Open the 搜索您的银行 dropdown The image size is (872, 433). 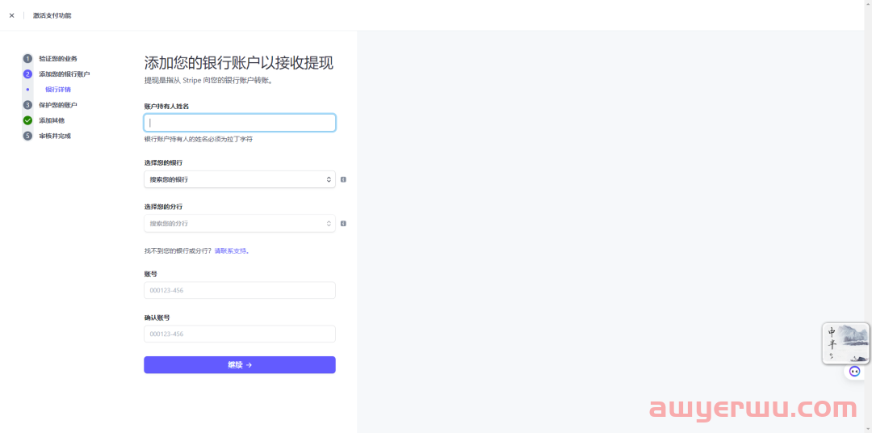click(240, 179)
